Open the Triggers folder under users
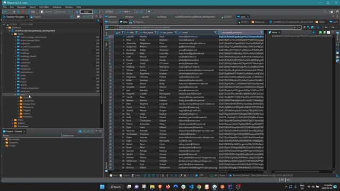This screenshot has width=340, height=191. (x=27, y=110)
